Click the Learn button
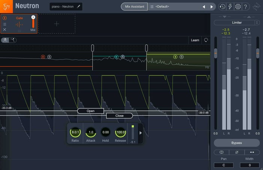This screenshot has width=263, height=170. (195, 40)
